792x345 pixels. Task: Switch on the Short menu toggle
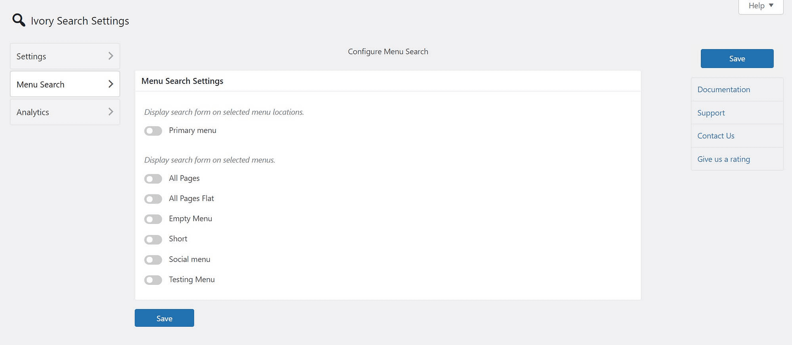tap(153, 239)
